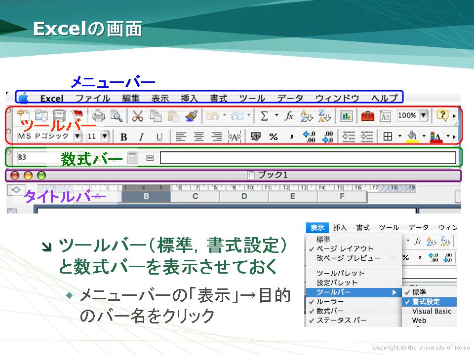The height and width of the screenshot is (355, 474).
Task: Select the Format Painter brush icon
Action: (x=192, y=115)
